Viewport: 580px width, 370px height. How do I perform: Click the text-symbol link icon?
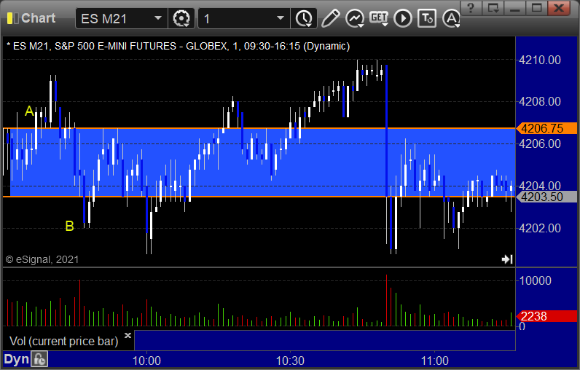[427, 18]
